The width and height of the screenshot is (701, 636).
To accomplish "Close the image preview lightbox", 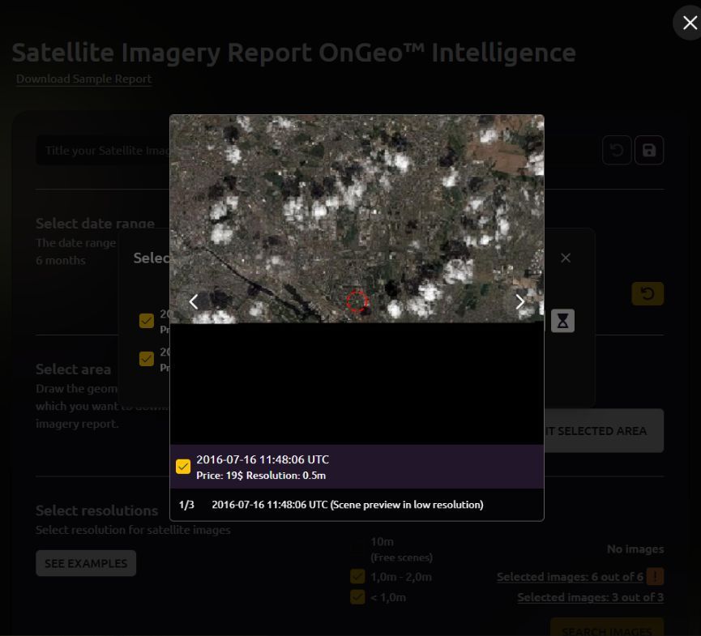I will pyautogui.click(x=687, y=23).
